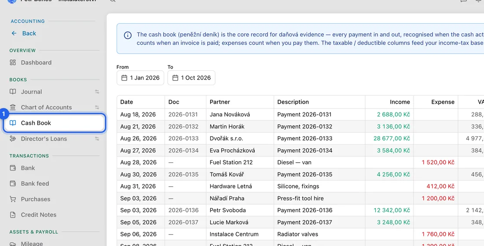This screenshot has width=484, height=246.
Task: Click the Partner column header
Action: pos(220,102)
